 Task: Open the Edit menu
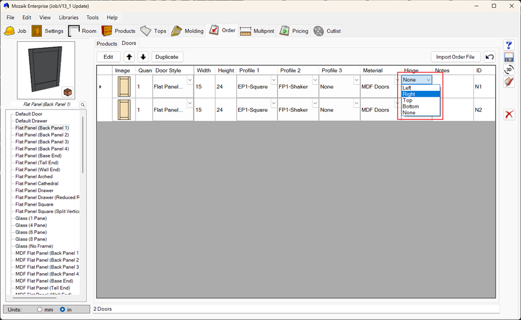tap(26, 18)
